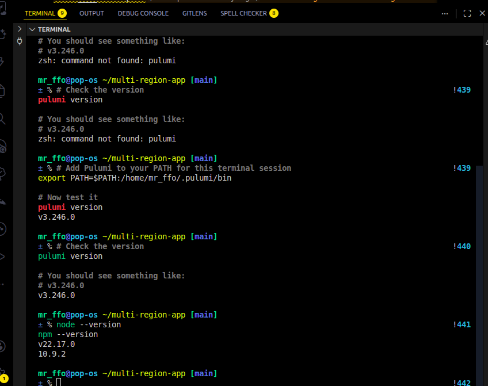Viewport: 488px width, 386px height.
Task: Click 'v3.246.0' output above the node prompt
Action: [56, 295]
